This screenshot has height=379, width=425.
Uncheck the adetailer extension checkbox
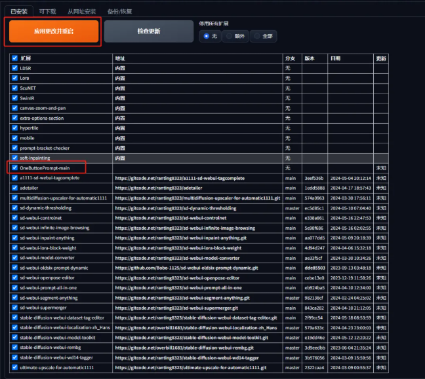pyautogui.click(x=14, y=188)
